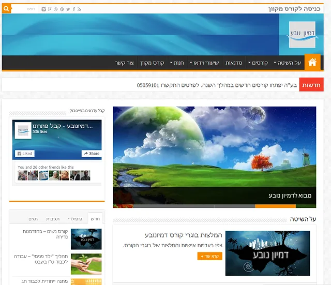Expand the חנות dropdown menu
This screenshot has width=331, height=285.
coord(177,63)
